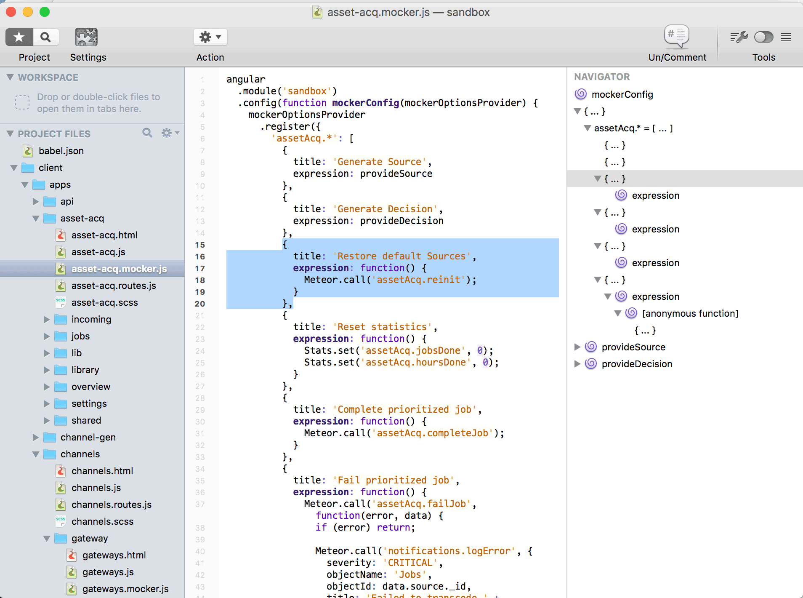The width and height of the screenshot is (803, 598).
Task: Collapse the apps folder
Action: (x=25, y=185)
